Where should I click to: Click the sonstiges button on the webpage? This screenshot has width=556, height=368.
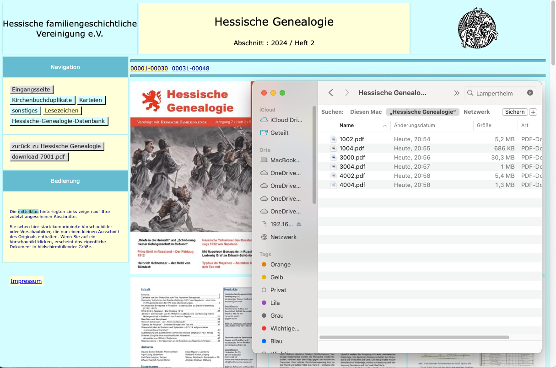coord(25,111)
